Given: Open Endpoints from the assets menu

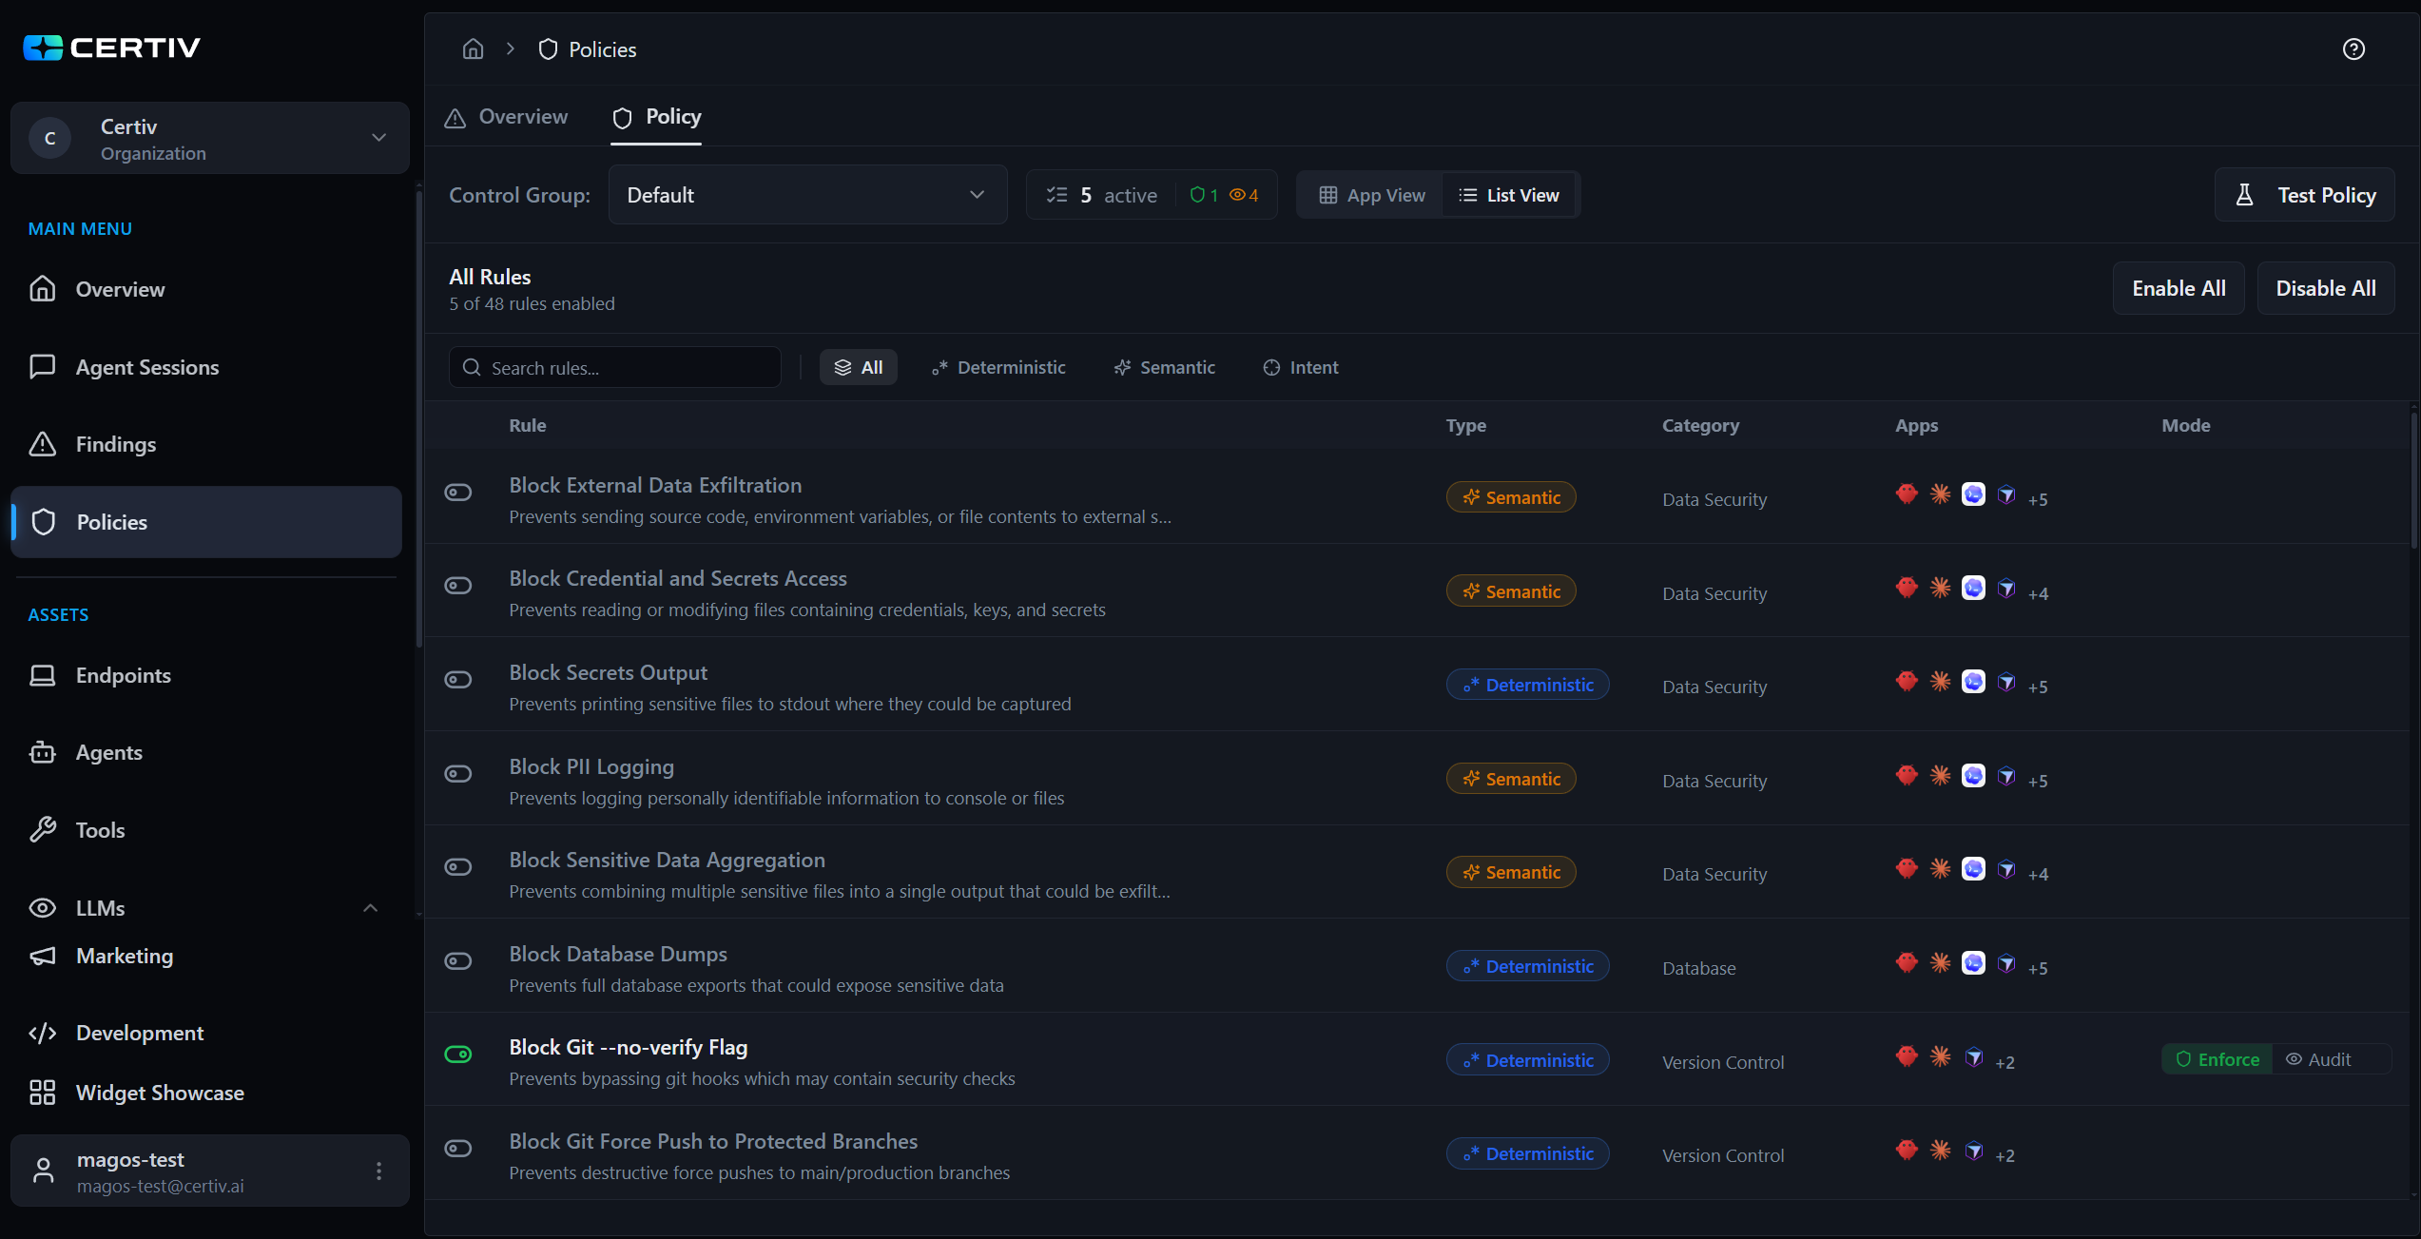Looking at the screenshot, I should tap(123, 675).
